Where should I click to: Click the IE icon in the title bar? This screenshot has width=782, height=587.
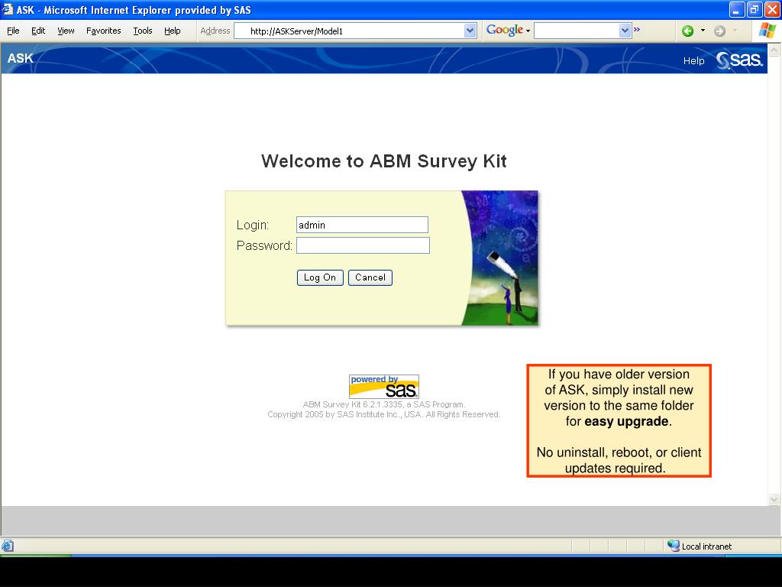click(8, 10)
